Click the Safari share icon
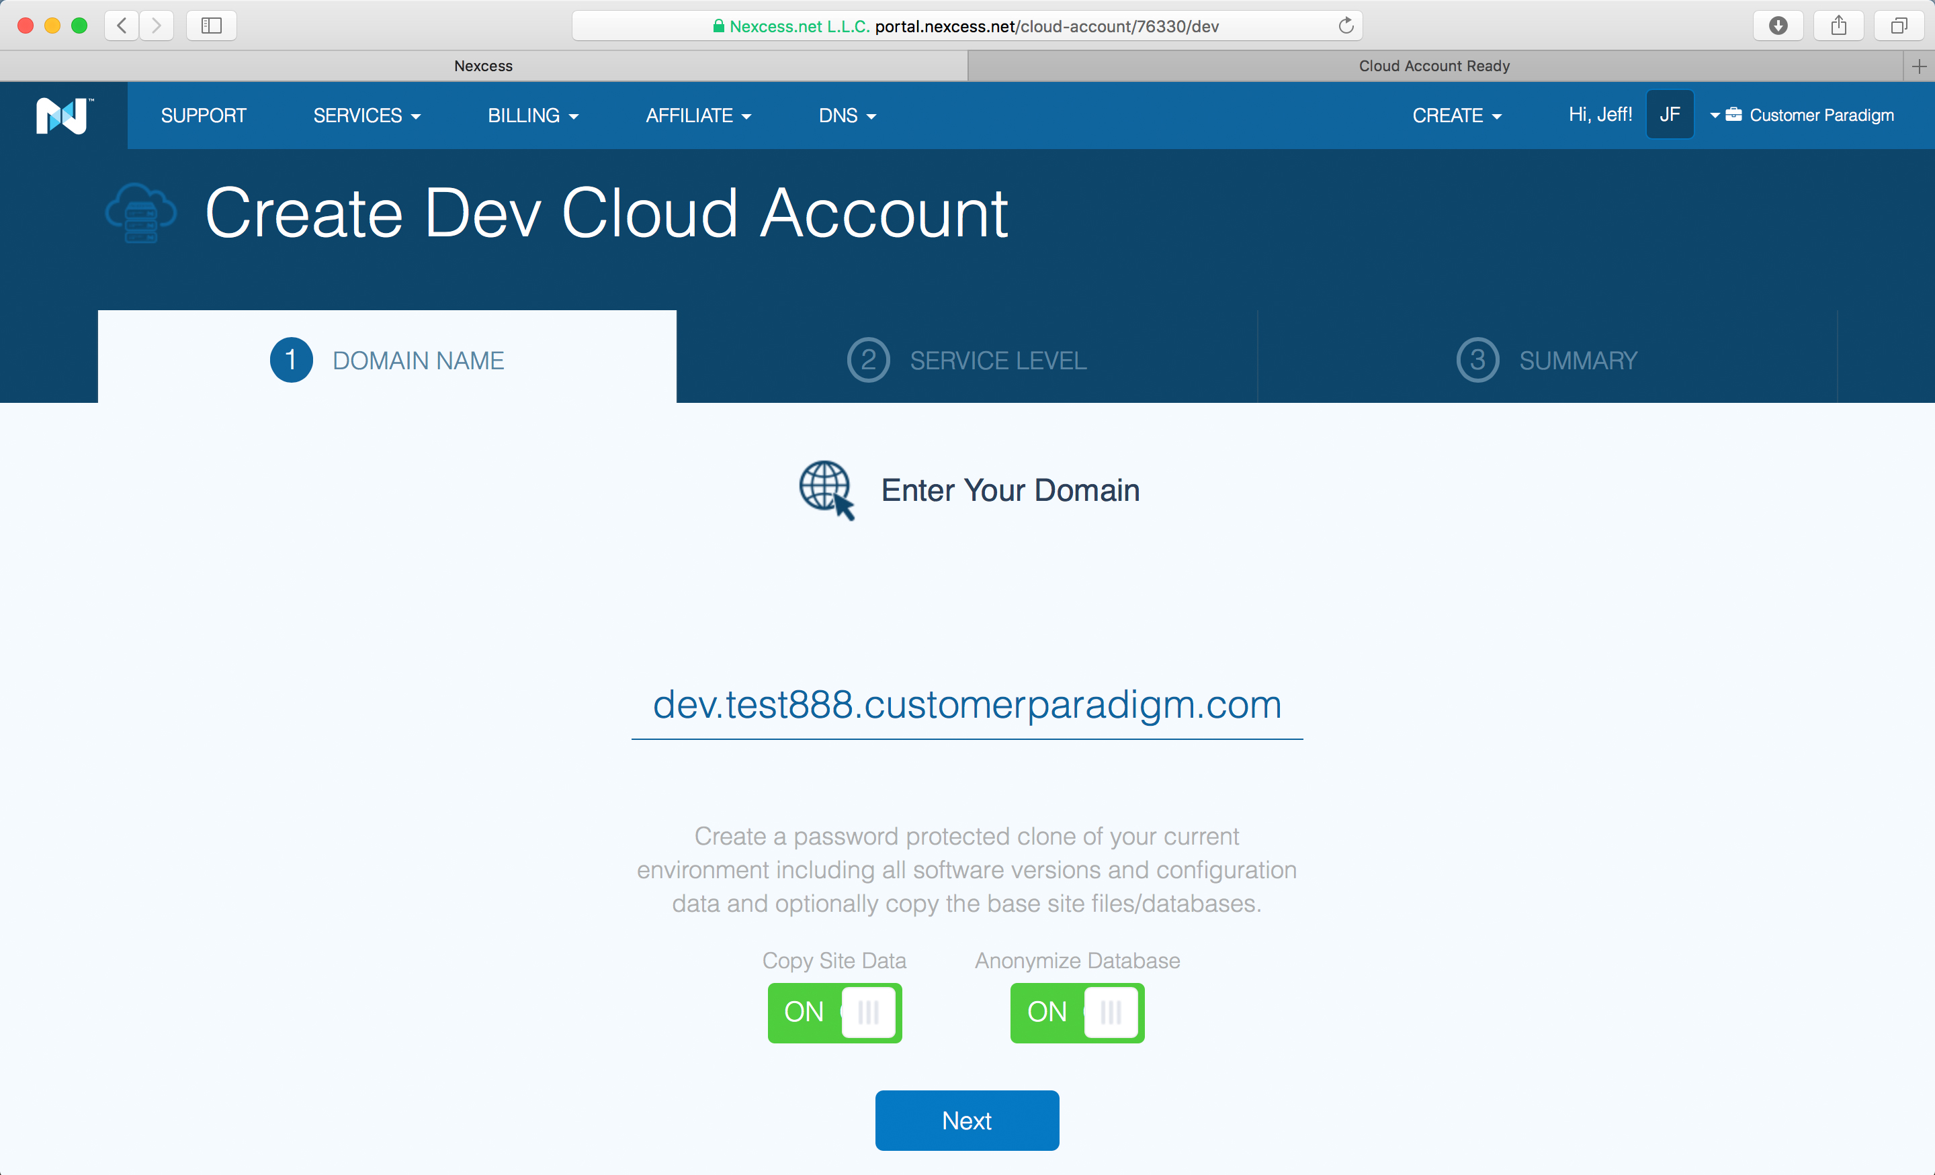The width and height of the screenshot is (1935, 1175). 1838,26
